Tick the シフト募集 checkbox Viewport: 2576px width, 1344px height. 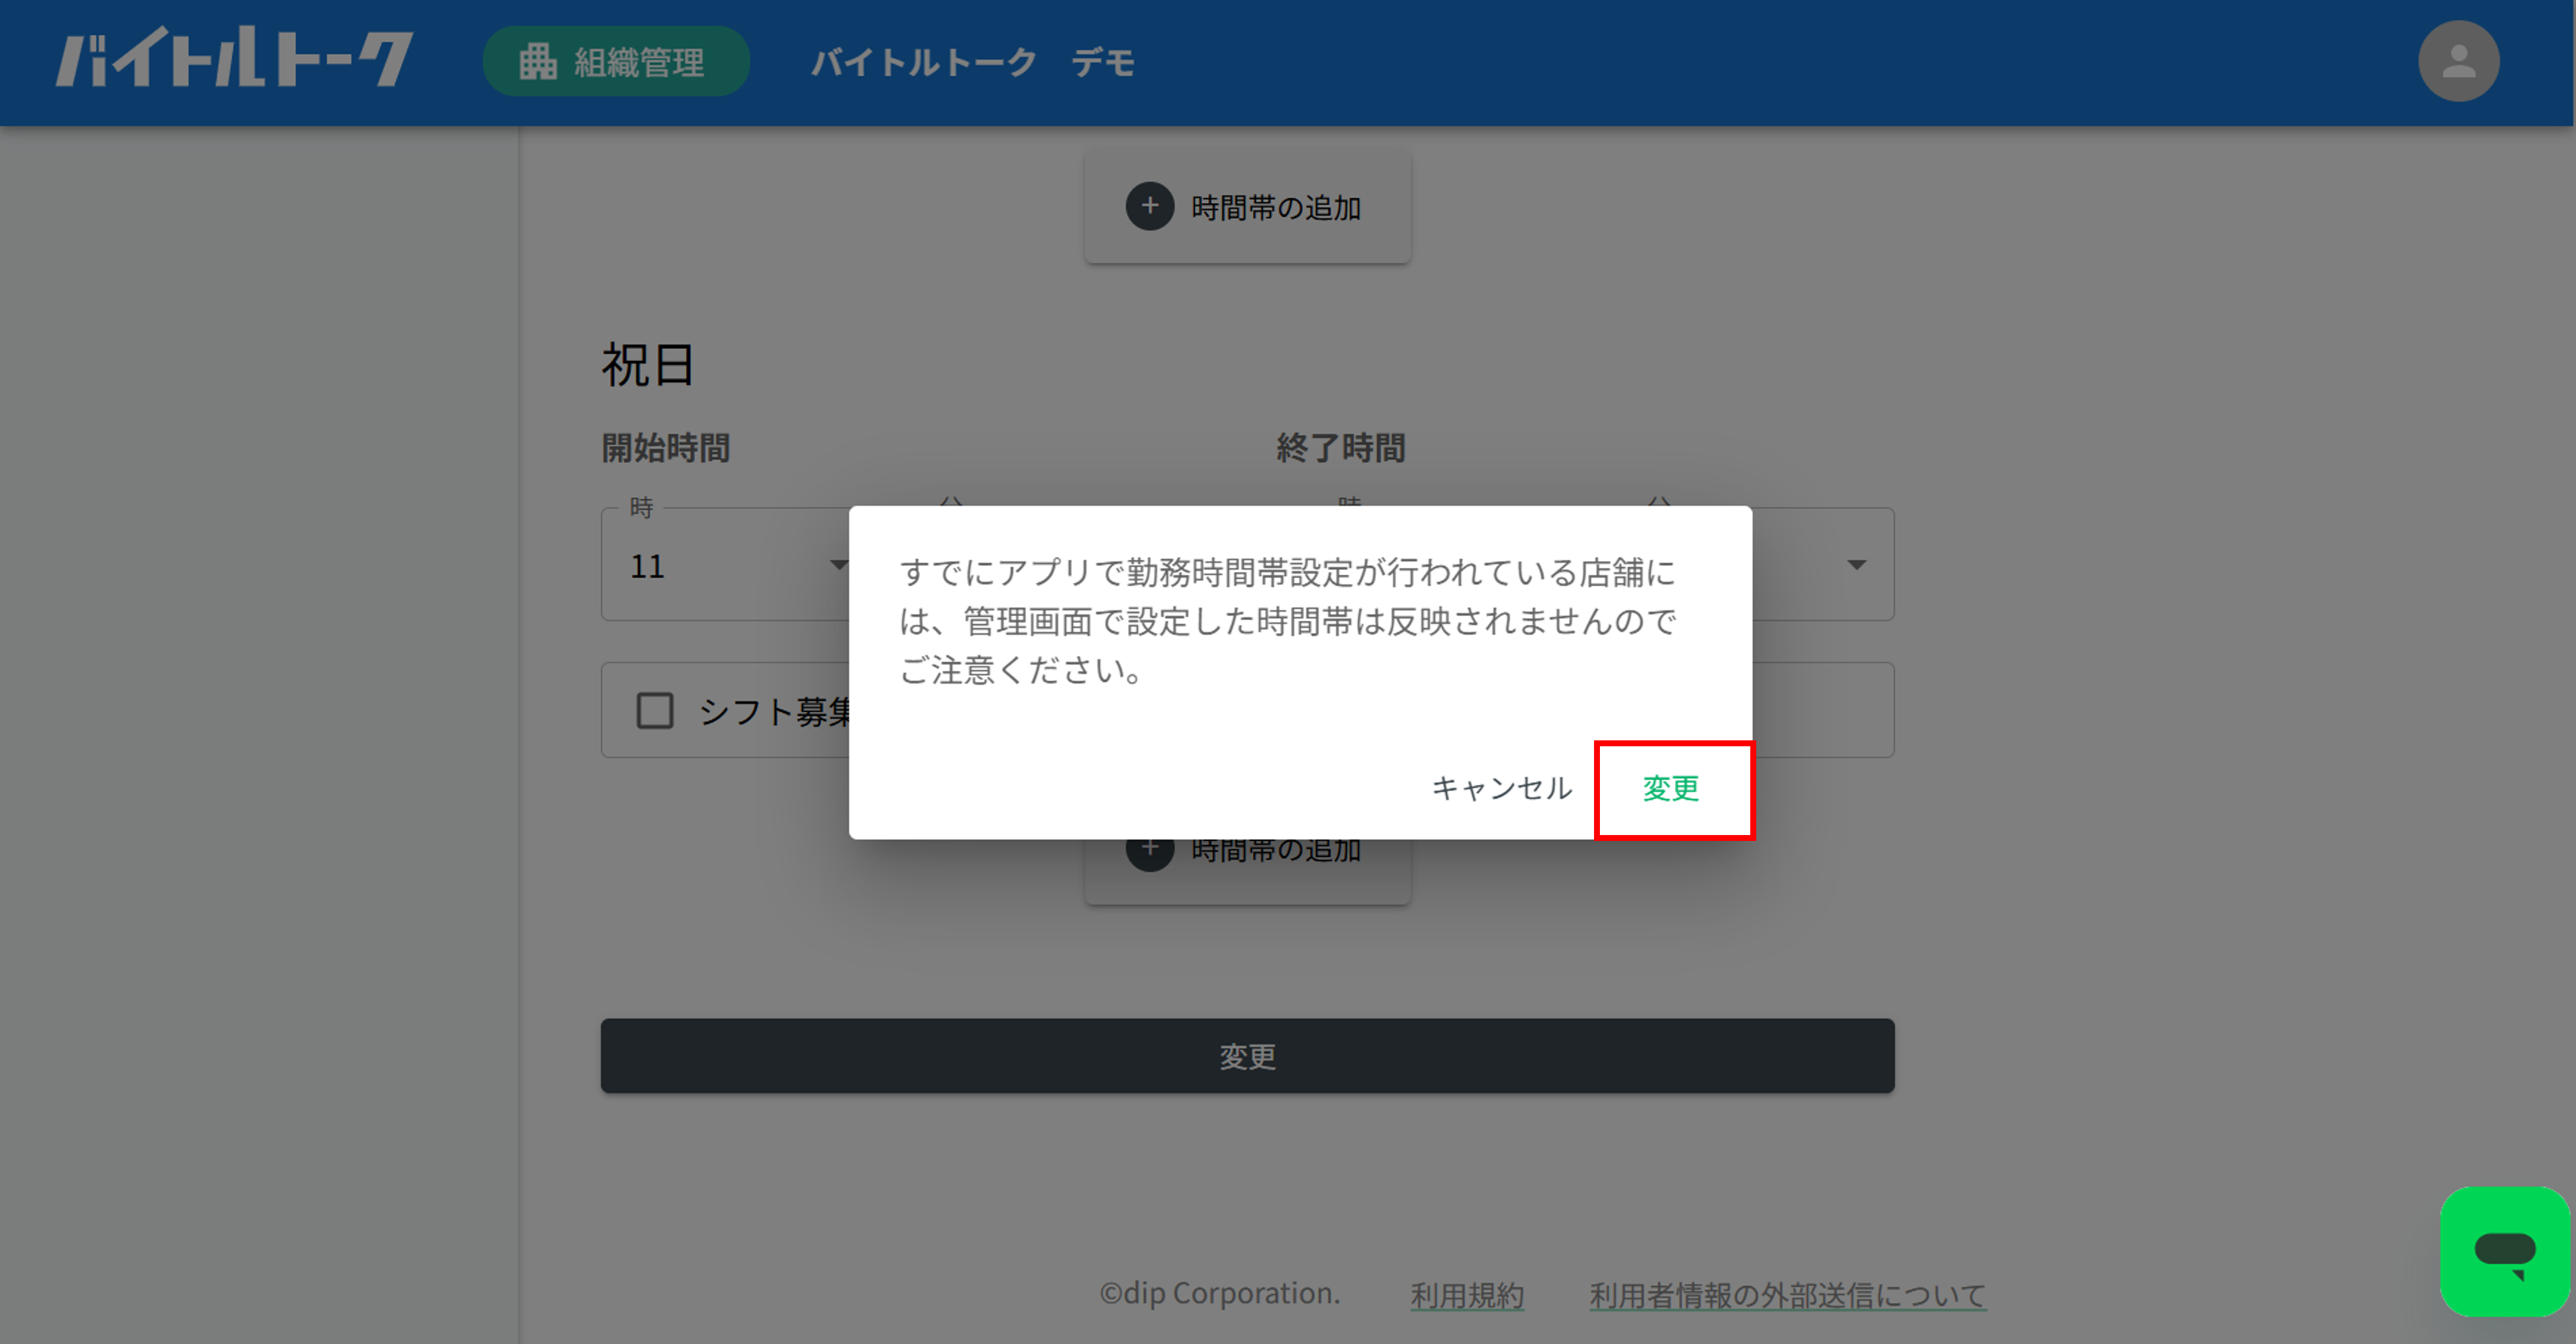pos(655,711)
